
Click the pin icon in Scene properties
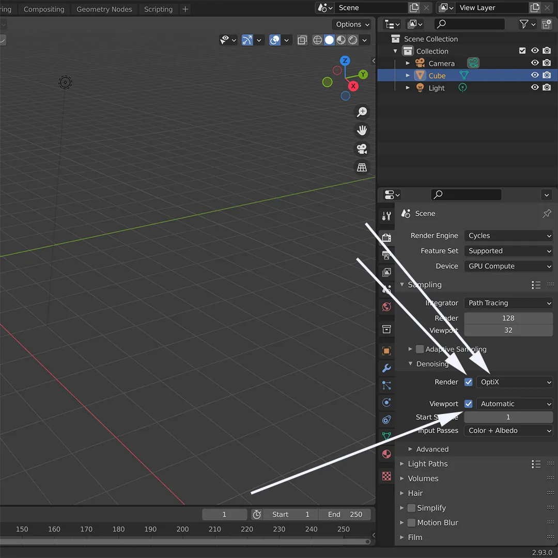tap(547, 213)
